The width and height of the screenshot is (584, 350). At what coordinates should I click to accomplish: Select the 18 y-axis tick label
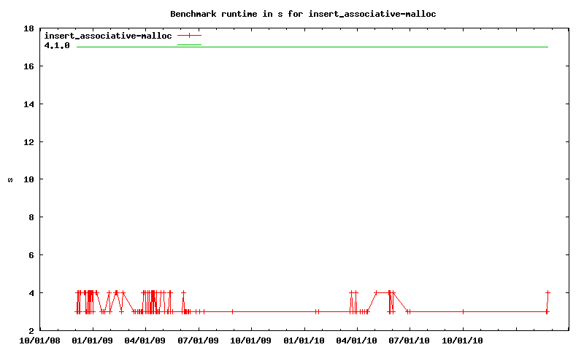click(28, 28)
